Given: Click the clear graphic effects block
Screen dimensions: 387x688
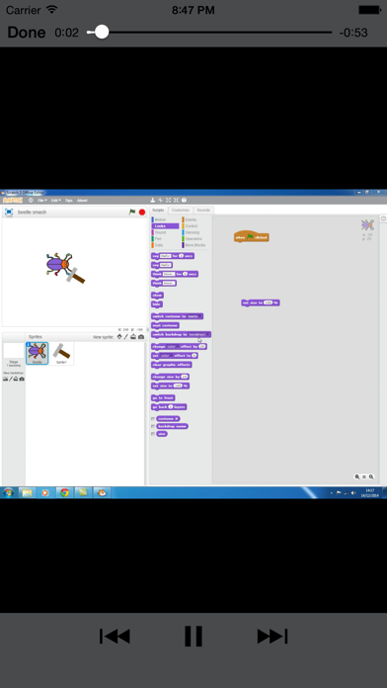Looking at the screenshot, I should (172, 365).
